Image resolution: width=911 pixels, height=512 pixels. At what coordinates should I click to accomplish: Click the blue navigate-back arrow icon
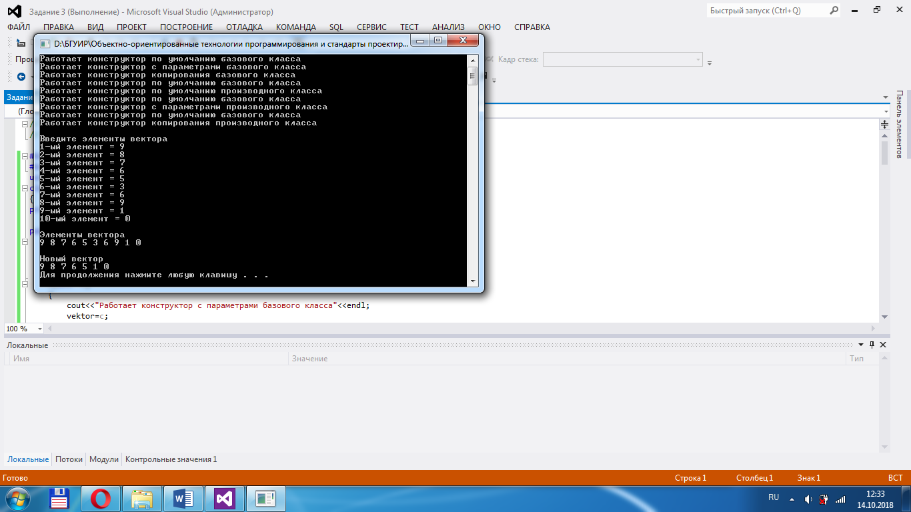point(21,77)
